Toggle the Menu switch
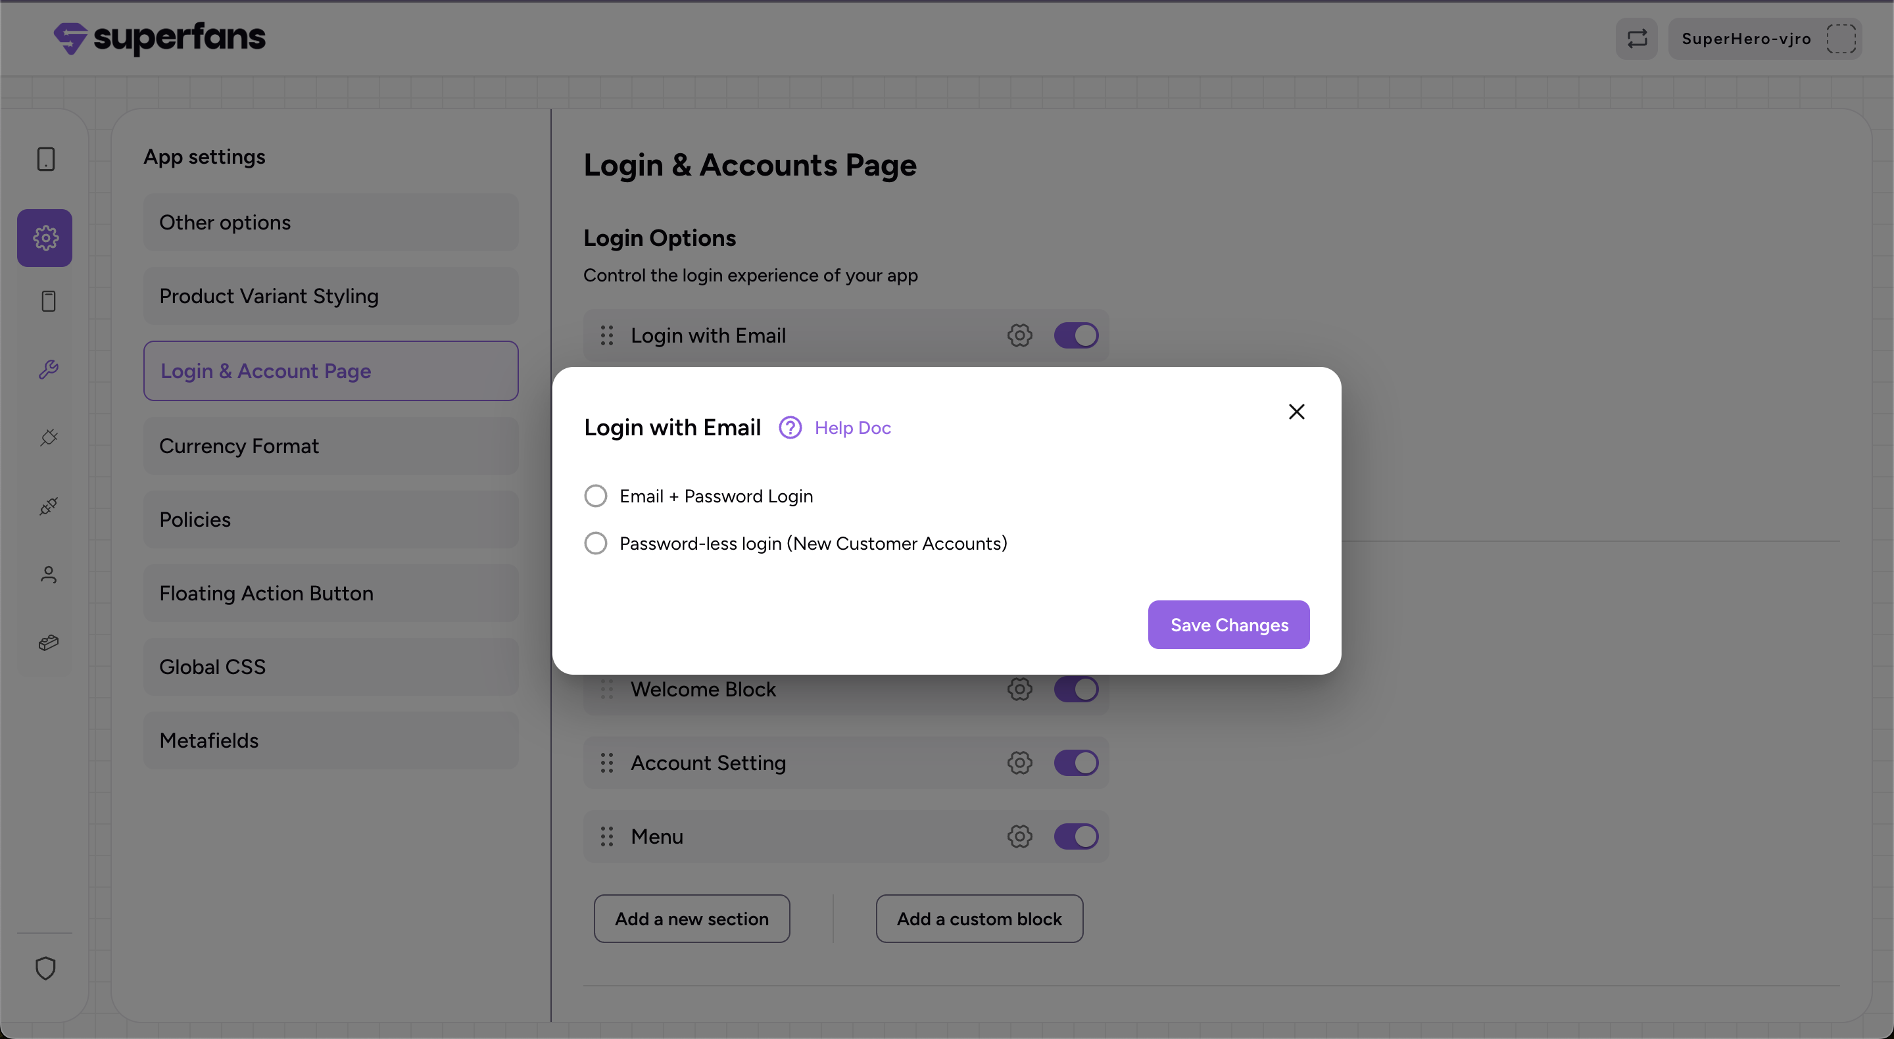Viewport: 1894px width, 1039px height. click(1076, 836)
